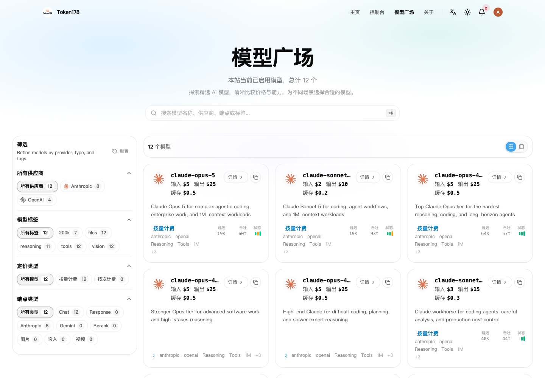Switch to card grid view
This screenshot has height=378, width=545.
[511, 147]
